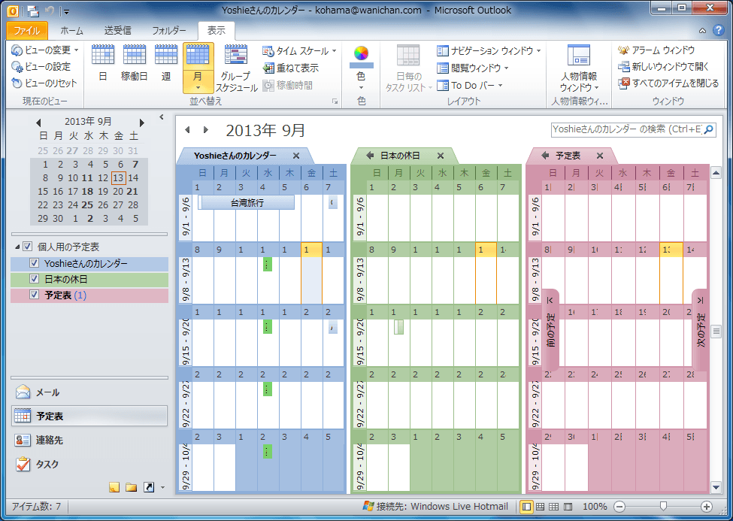
Task: Go back to previous month in calendar view
Action: pos(187,129)
